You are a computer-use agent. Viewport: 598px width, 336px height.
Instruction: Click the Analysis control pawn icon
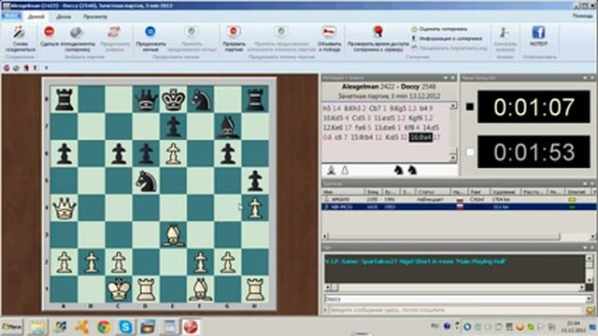tap(505, 33)
